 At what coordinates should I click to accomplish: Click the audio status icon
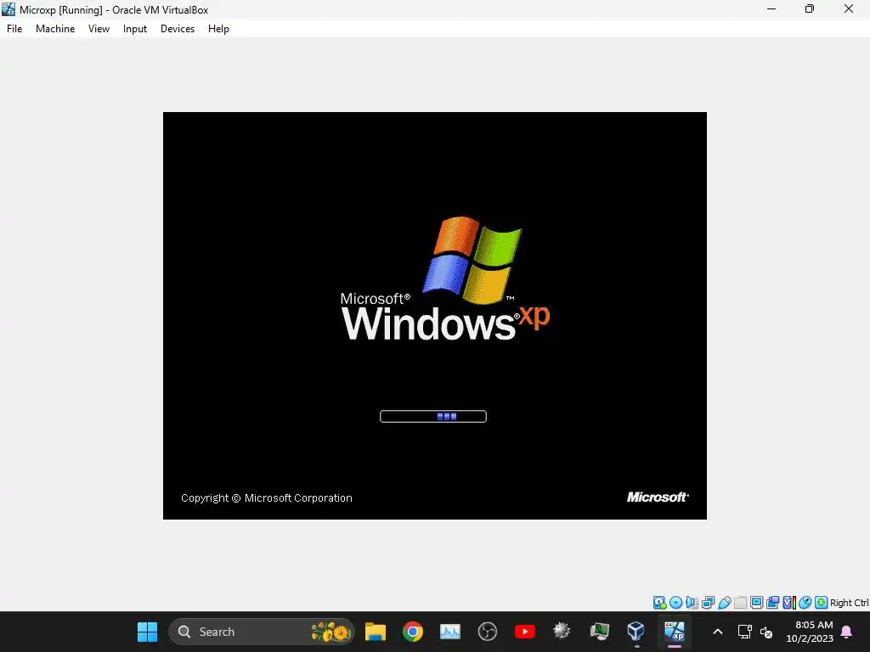(x=692, y=603)
